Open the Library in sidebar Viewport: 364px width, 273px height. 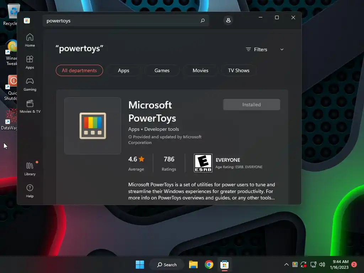point(30,169)
